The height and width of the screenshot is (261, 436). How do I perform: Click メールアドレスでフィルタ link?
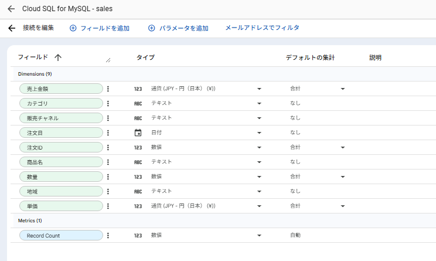pyautogui.click(x=262, y=28)
